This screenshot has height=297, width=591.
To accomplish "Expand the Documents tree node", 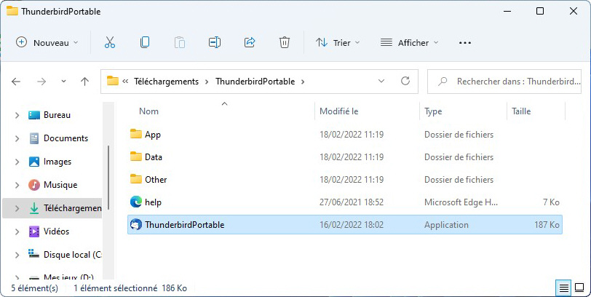I will click(x=16, y=138).
